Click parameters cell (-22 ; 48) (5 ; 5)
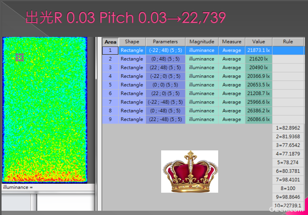The image size is (308, 215). [x=165, y=50]
